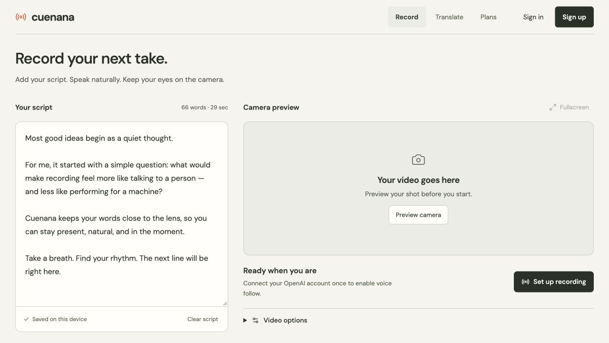Click the 'Add your script. Speak naturally.' subtitle
Viewport: 609px width, 343px height.
tap(119, 80)
